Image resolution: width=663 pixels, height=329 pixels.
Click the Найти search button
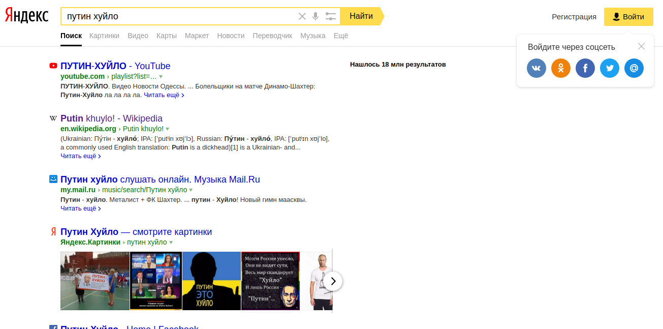click(x=361, y=16)
